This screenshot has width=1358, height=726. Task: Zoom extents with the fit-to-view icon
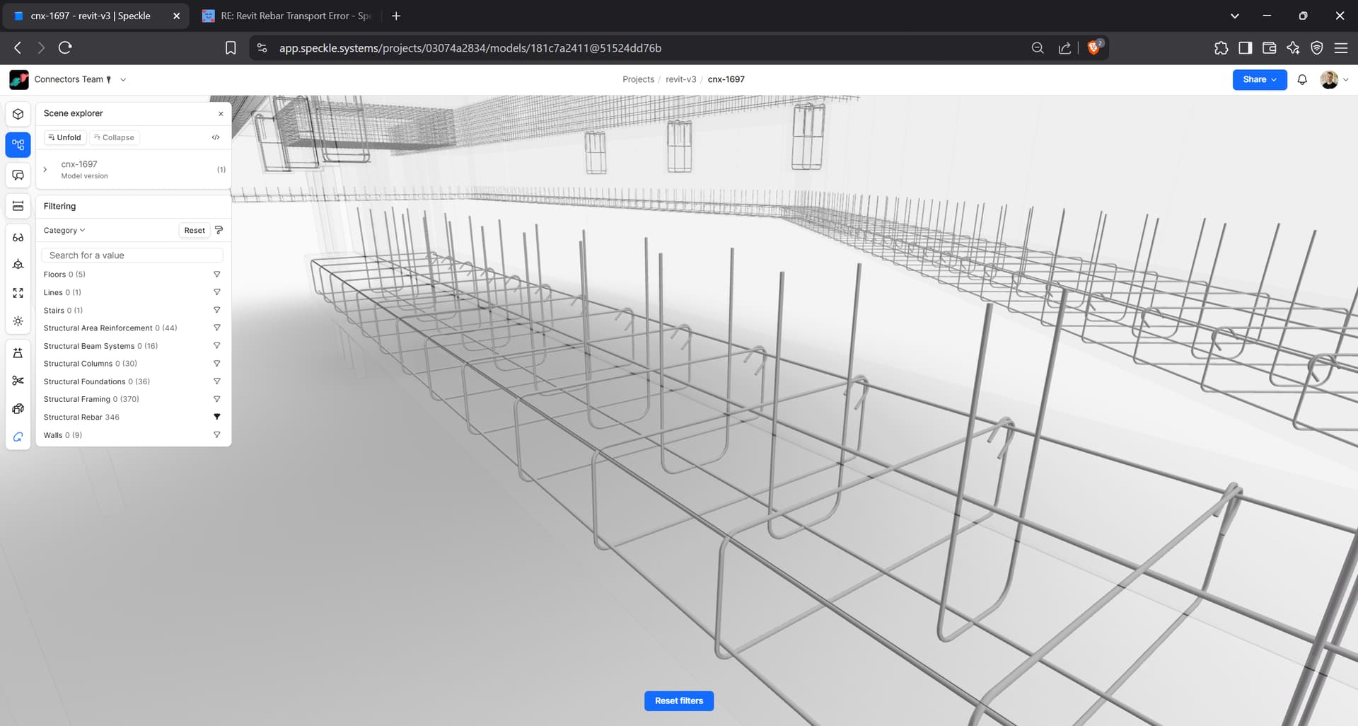[x=18, y=293]
